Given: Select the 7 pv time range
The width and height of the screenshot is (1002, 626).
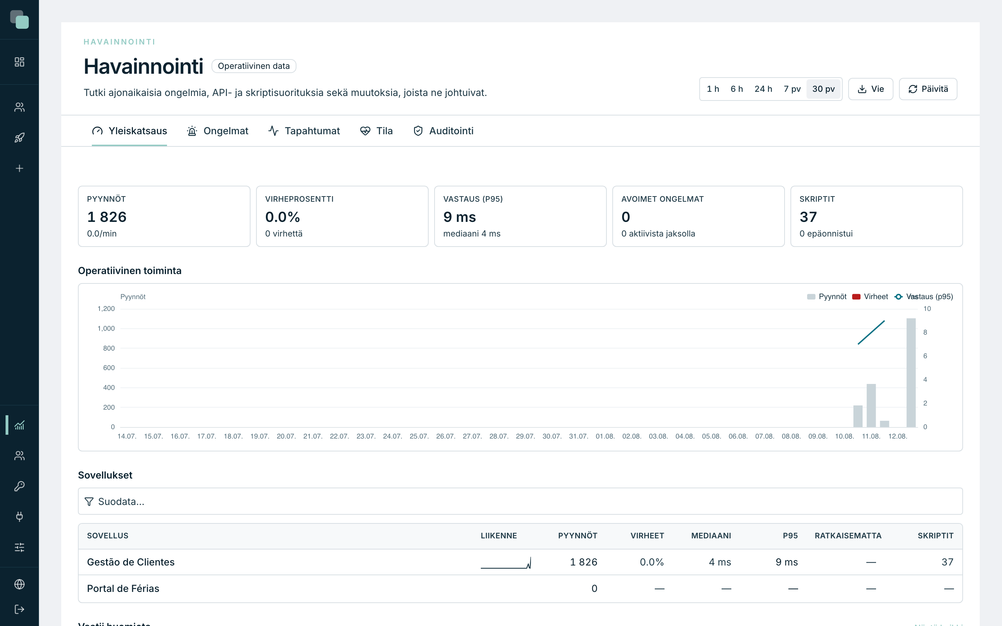Looking at the screenshot, I should point(792,89).
